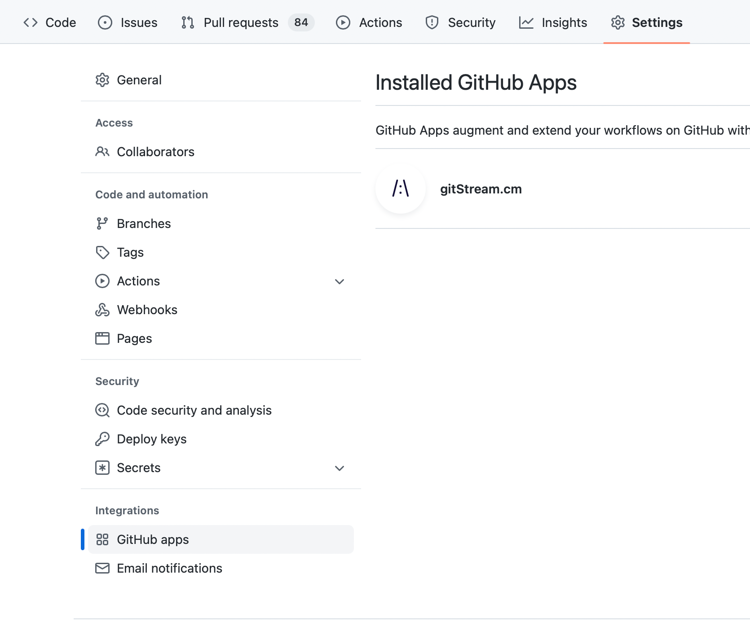The width and height of the screenshot is (750, 622).
Task: Switch to the Settings tab
Action: (x=657, y=22)
